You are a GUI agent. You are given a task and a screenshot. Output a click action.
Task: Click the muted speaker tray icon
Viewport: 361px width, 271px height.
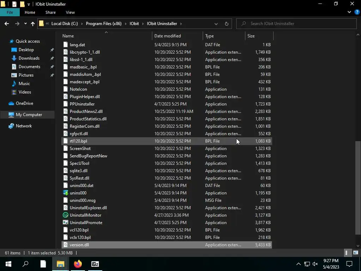pos(315,264)
